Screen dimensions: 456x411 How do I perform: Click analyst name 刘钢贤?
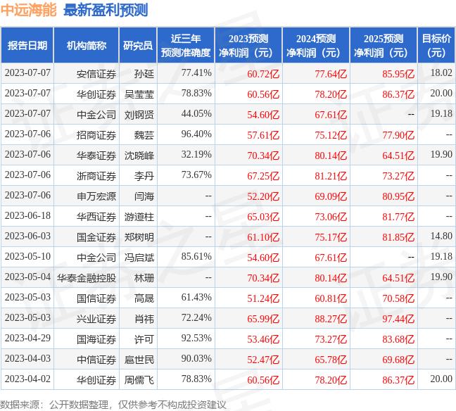139,115
